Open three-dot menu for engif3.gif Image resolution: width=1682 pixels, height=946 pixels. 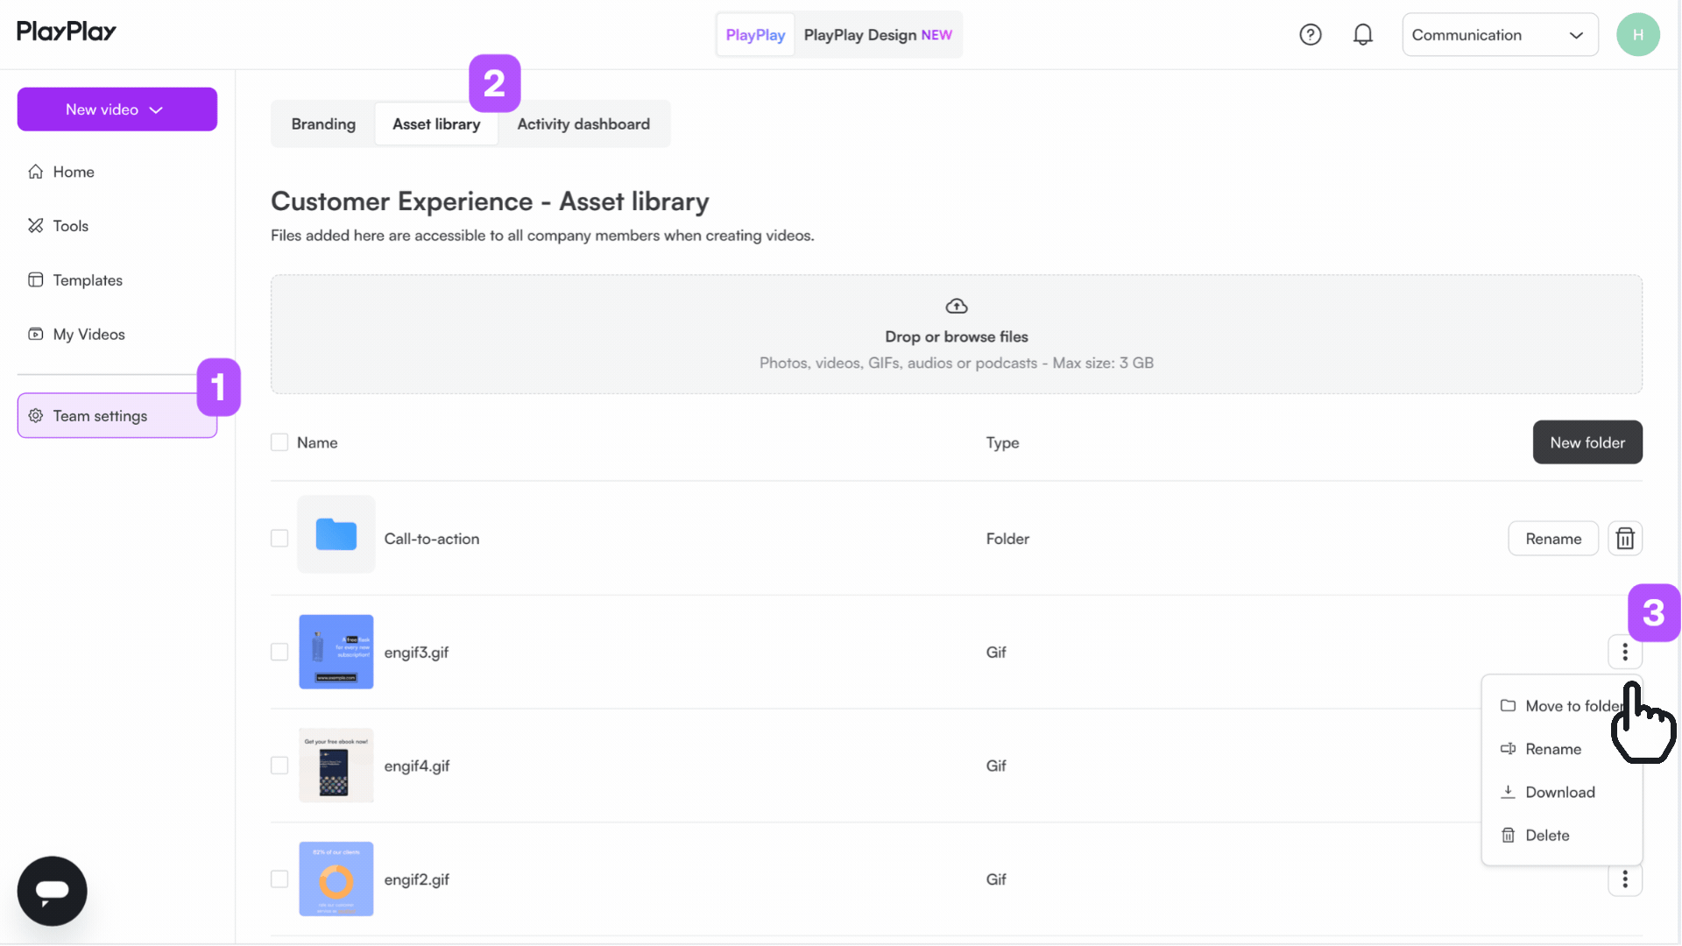click(x=1625, y=653)
